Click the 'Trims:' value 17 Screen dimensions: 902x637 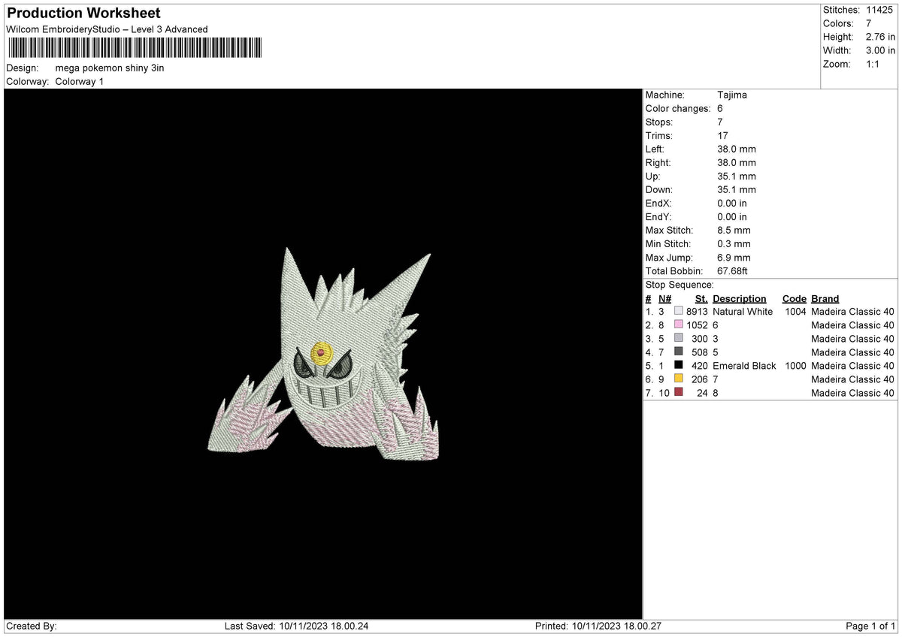click(722, 135)
